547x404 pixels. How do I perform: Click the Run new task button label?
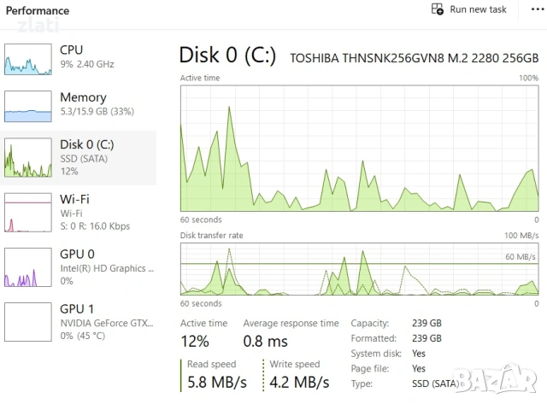pos(479,9)
